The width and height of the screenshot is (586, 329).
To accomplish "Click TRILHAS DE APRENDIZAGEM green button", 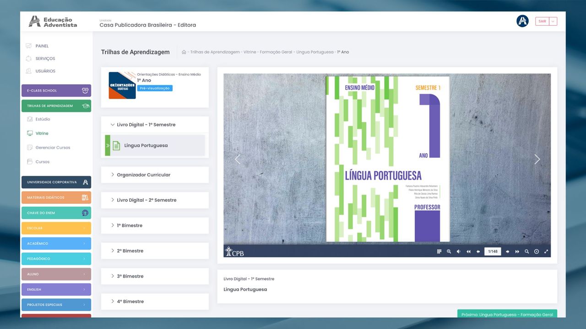I will click(x=56, y=106).
